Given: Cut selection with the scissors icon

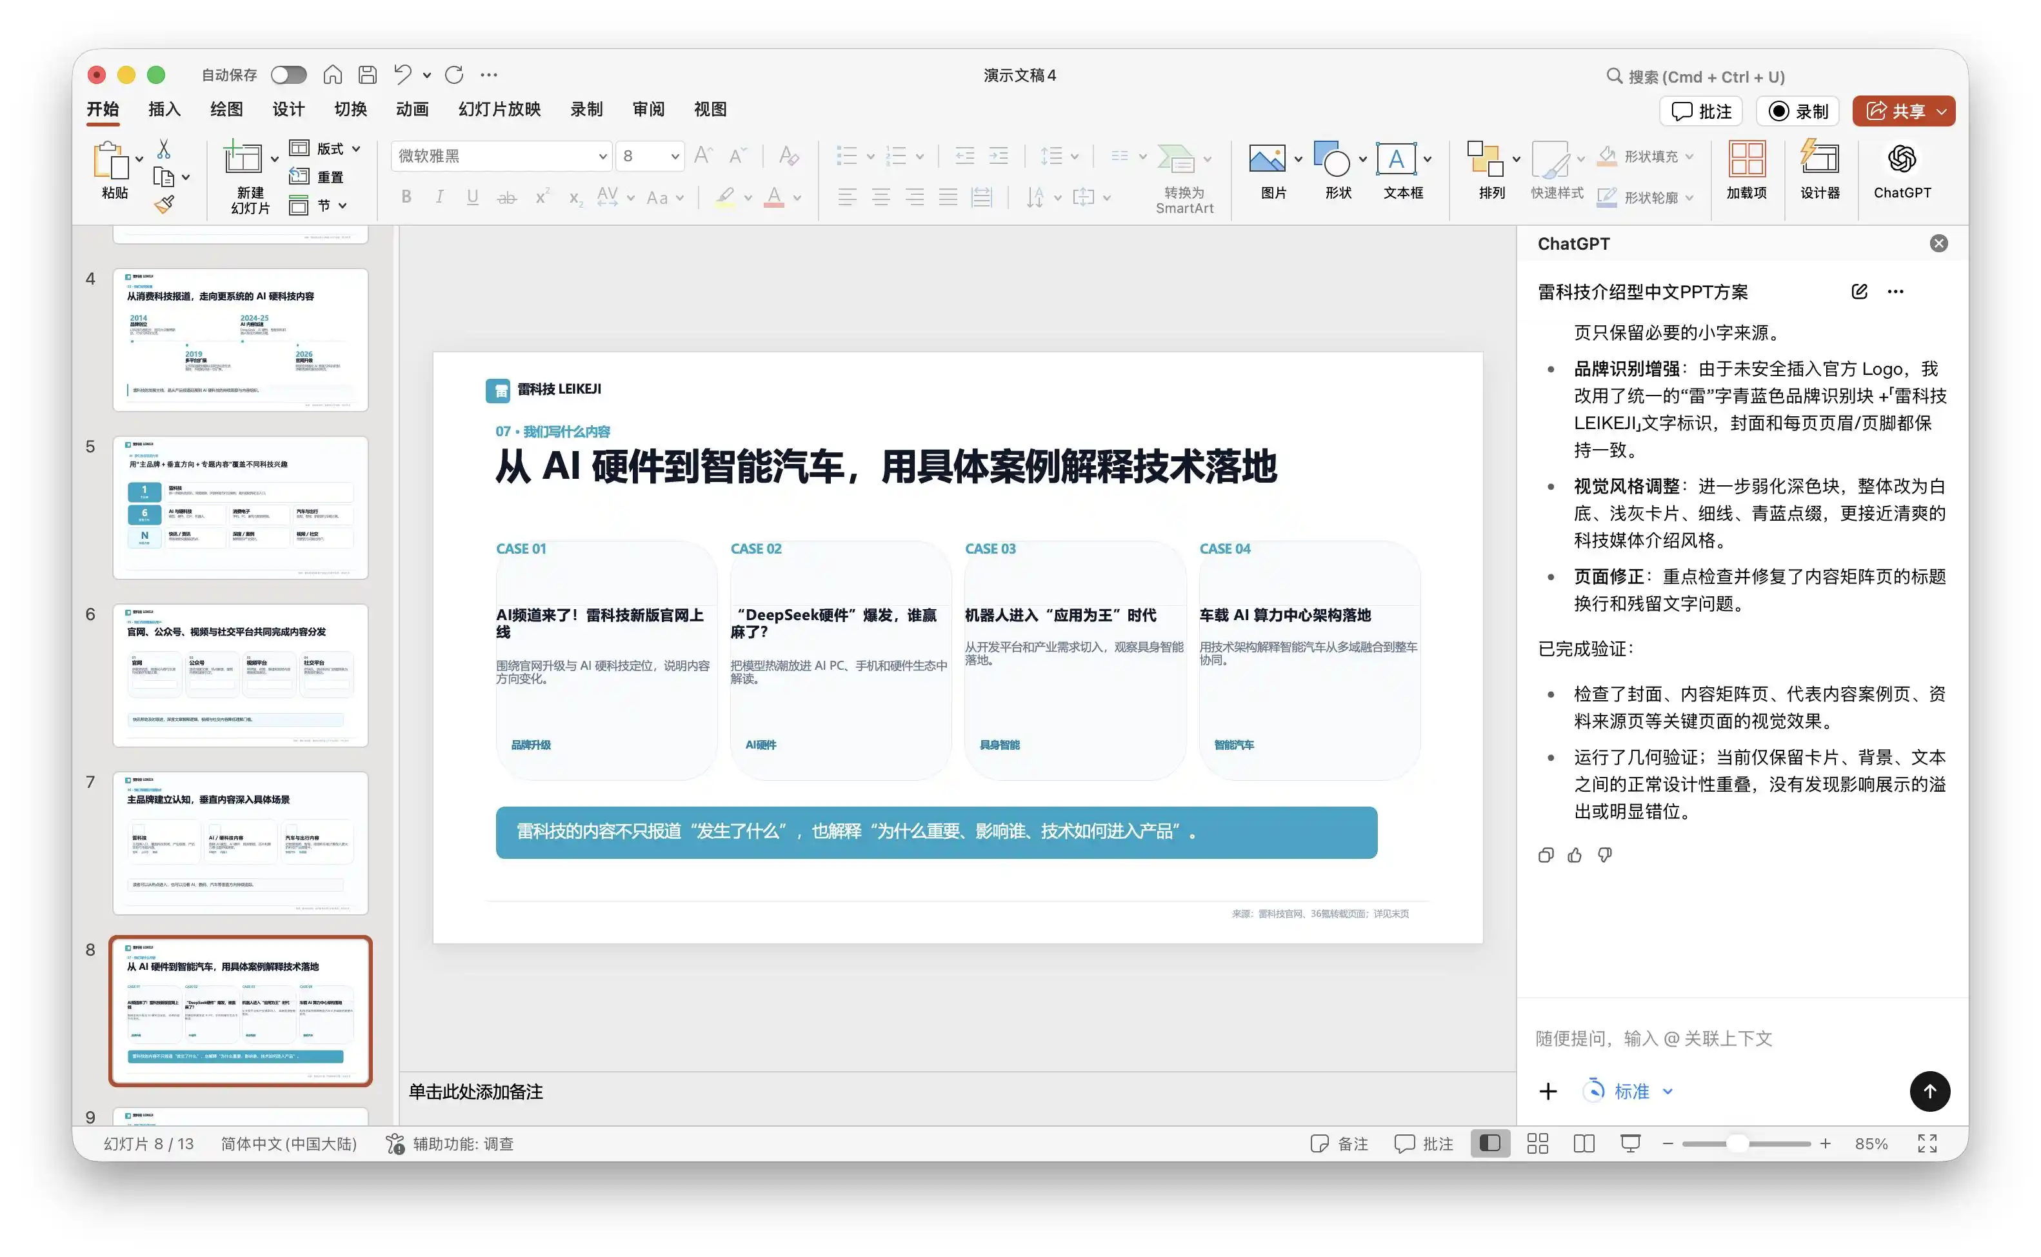Looking at the screenshot, I should pyautogui.click(x=164, y=150).
